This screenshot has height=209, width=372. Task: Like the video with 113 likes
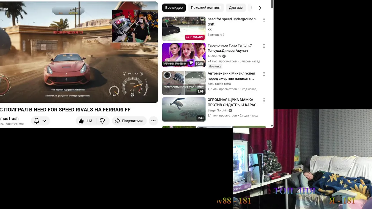click(x=85, y=121)
